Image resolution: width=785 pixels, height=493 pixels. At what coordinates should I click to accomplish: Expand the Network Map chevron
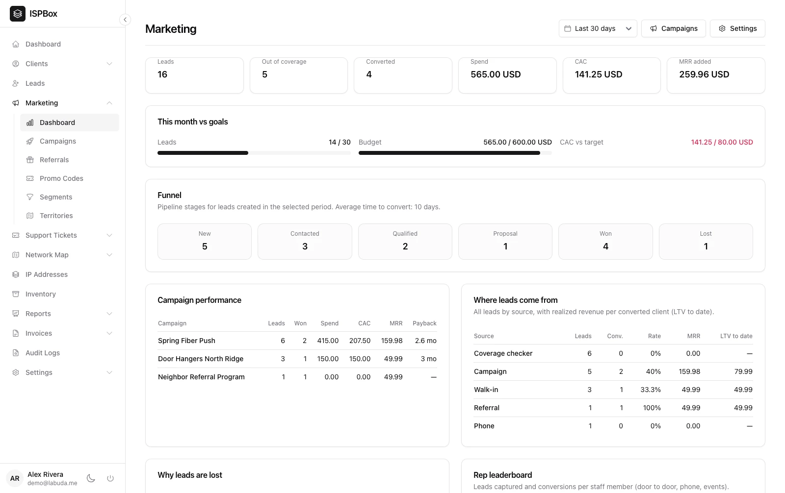coord(109,255)
